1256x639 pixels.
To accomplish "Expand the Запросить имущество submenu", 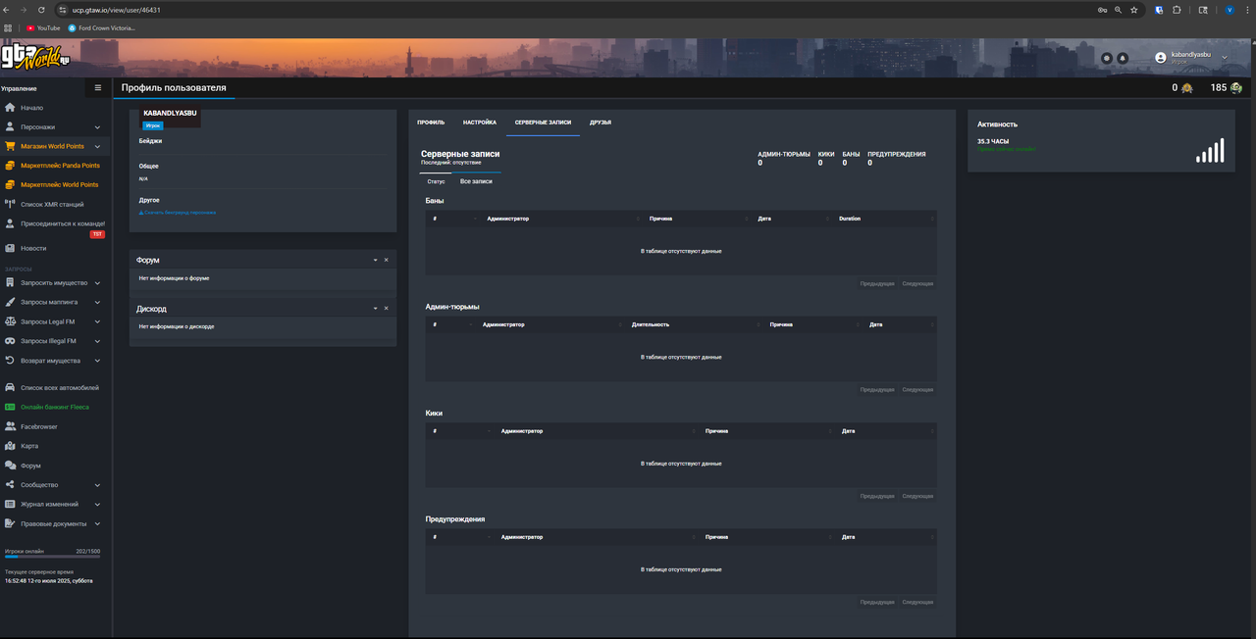I will (97, 283).
